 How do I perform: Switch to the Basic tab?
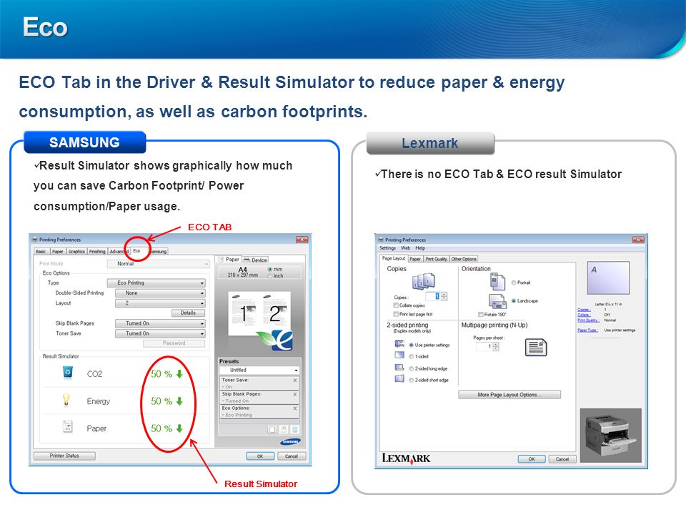click(x=41, y=251)
